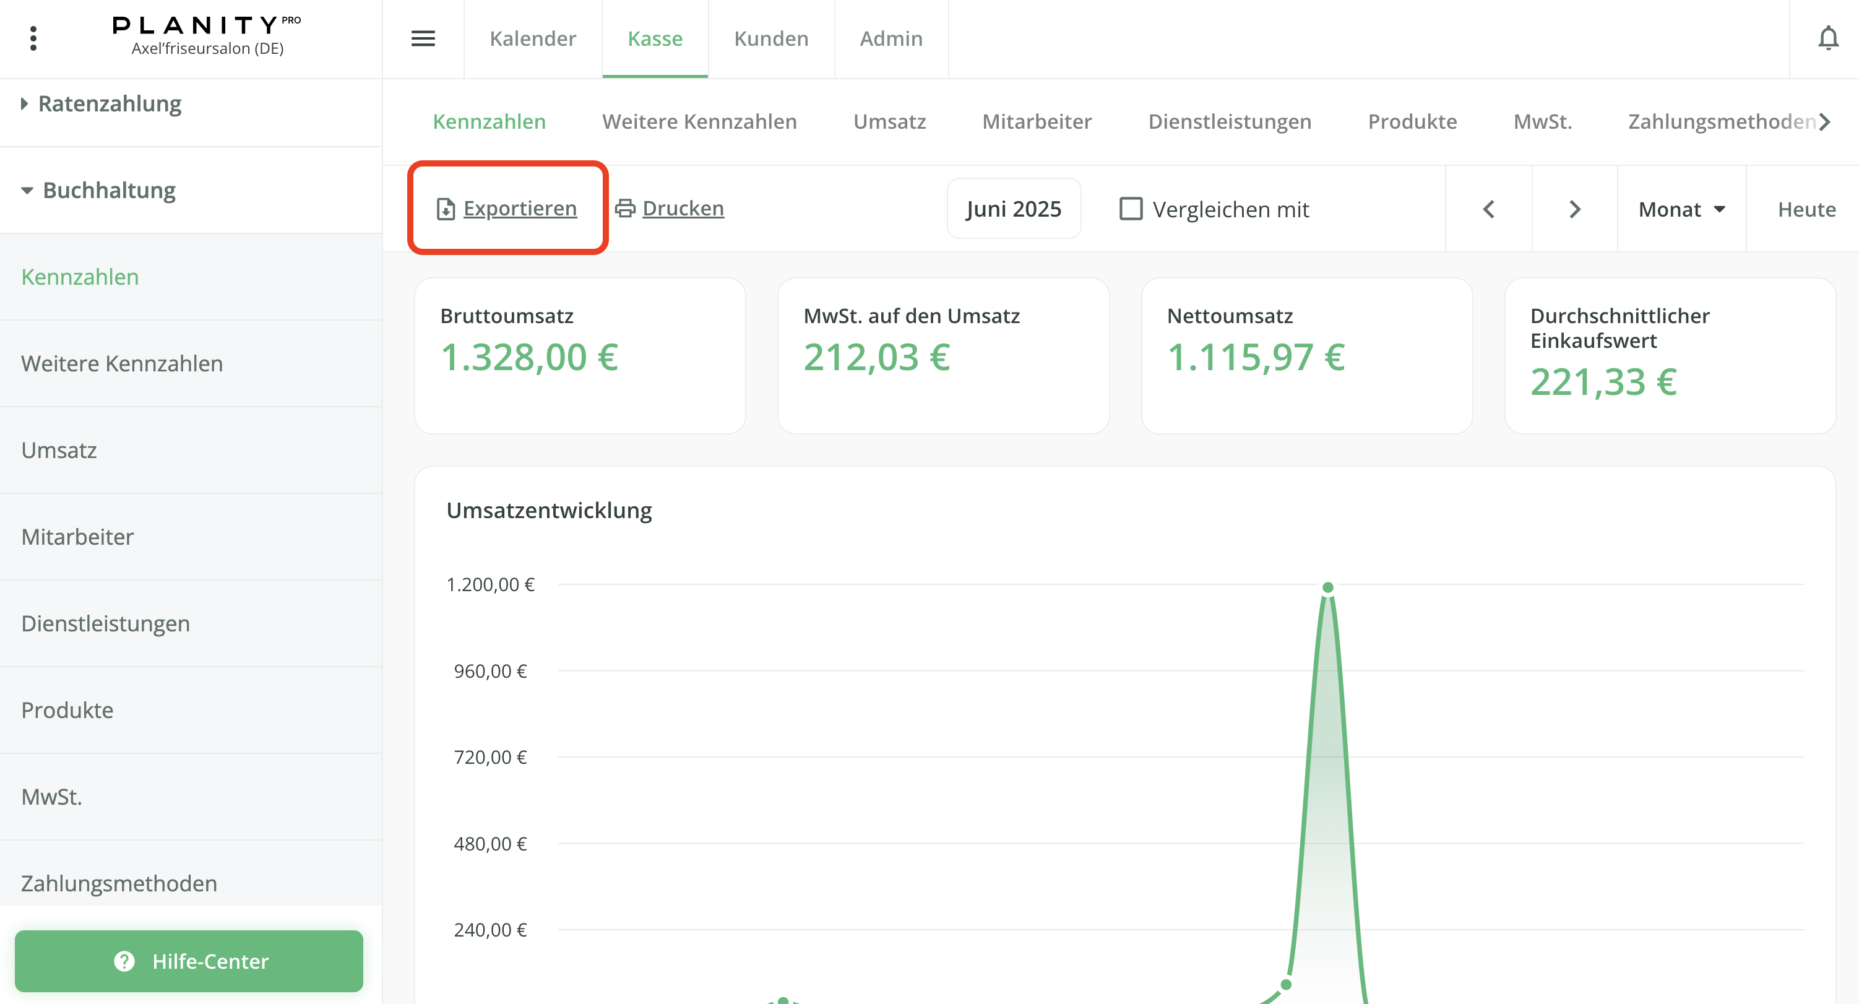This screenshot has width=1859, height=1004.
Task: Enable the Vergleichen mit comparison option
Action: 1130,209
